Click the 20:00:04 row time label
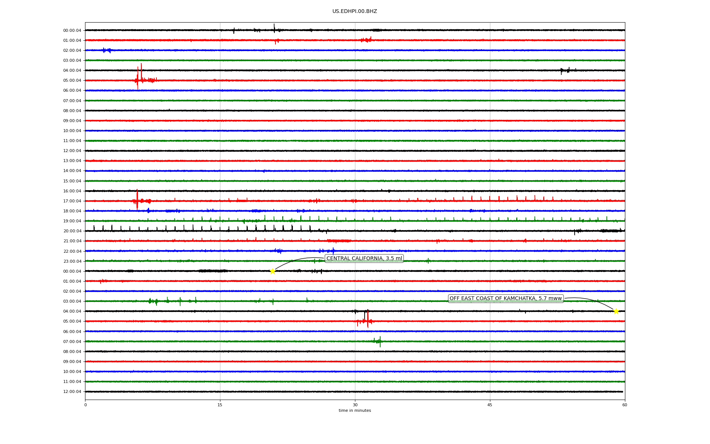The width and height of the screenshot is (710, 444). pos(72,231)
